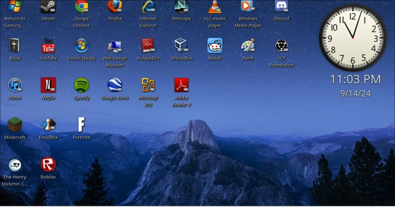This screenshot has height=207, width=395.
Task: Select the Spotify desktop icon
Action: coord(81,85)
